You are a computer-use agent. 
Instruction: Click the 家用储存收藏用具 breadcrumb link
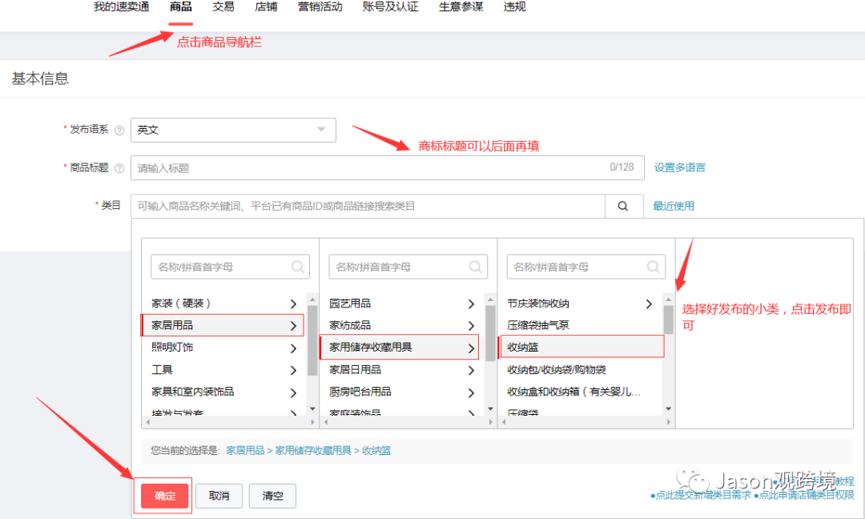[315, 450]
